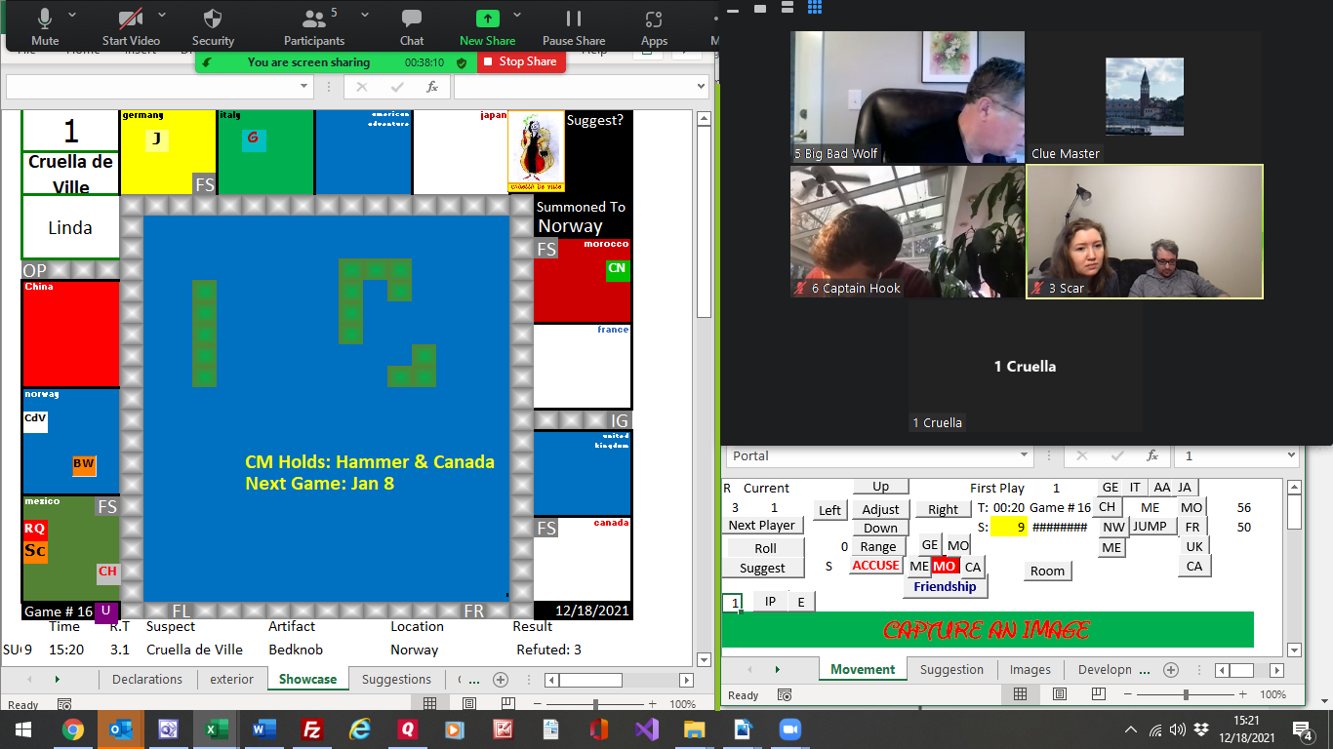The height and width of the screenshot is (749, 1333).
Task: Select Page Layout view in the Showcase workbook
Action: pyautogui.click(x=469, y=704)
